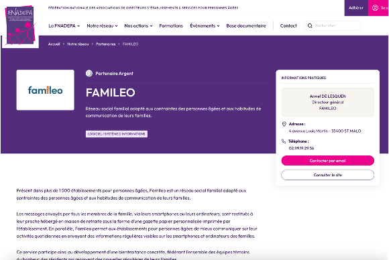Select the Logiciel / Système d'informations tag
Screen dimensions: 389x260
(x=117, y=134)
